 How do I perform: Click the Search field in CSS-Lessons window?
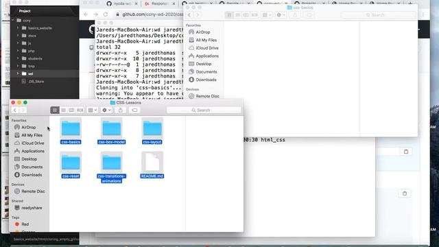pos(204,110)
